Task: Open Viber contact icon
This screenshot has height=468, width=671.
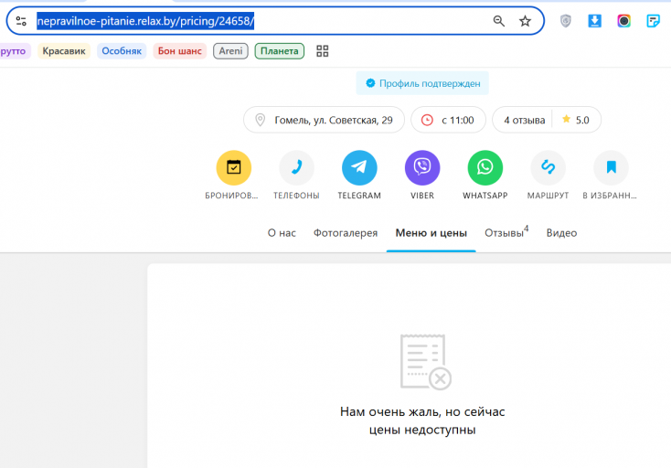Action: click(x=422, y=167)
